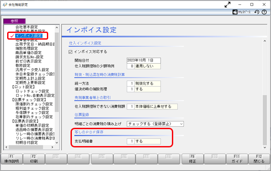This screenshot has height=171, width=271.
Task: Click the 写しのPDF保存 section heading
Action: coord(89,132)
